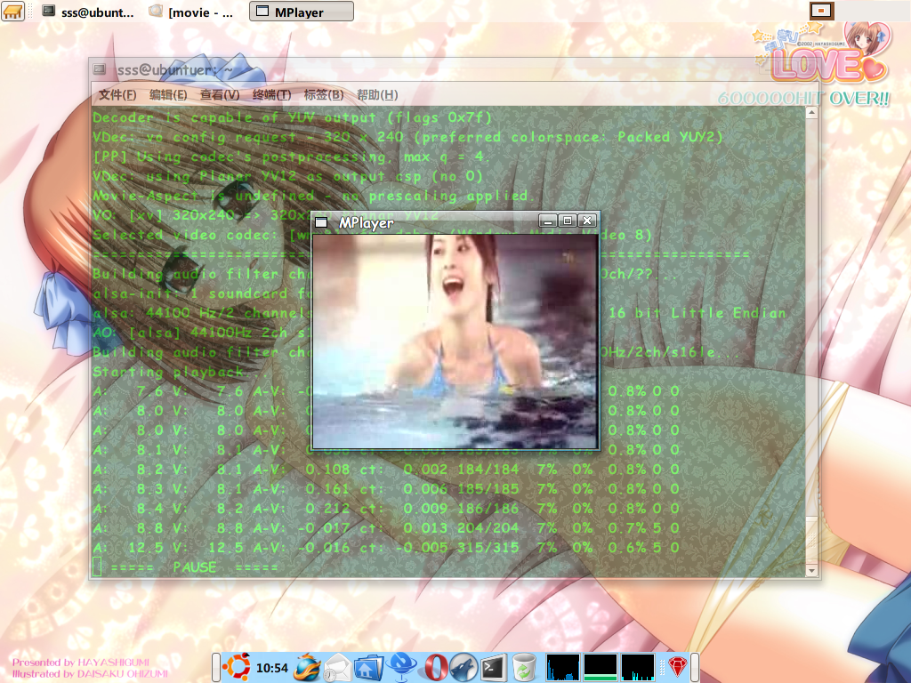Image resolution: width=911 pixels, height=683 pixels.
Task: Select the MPlayer taskbar button
Action: pyautogui.click(x=301, y=11)
